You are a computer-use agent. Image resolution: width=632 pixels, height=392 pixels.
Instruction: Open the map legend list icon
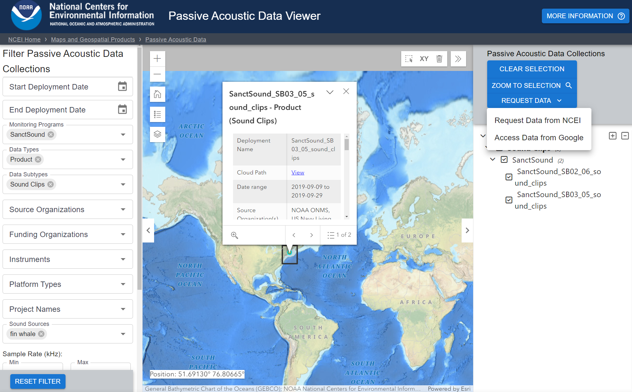point(157,114)
